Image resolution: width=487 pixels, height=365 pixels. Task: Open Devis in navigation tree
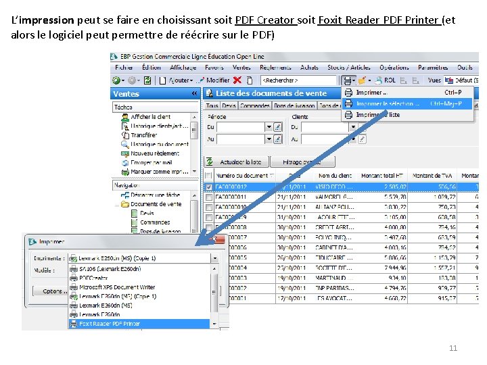pos(147,214)
